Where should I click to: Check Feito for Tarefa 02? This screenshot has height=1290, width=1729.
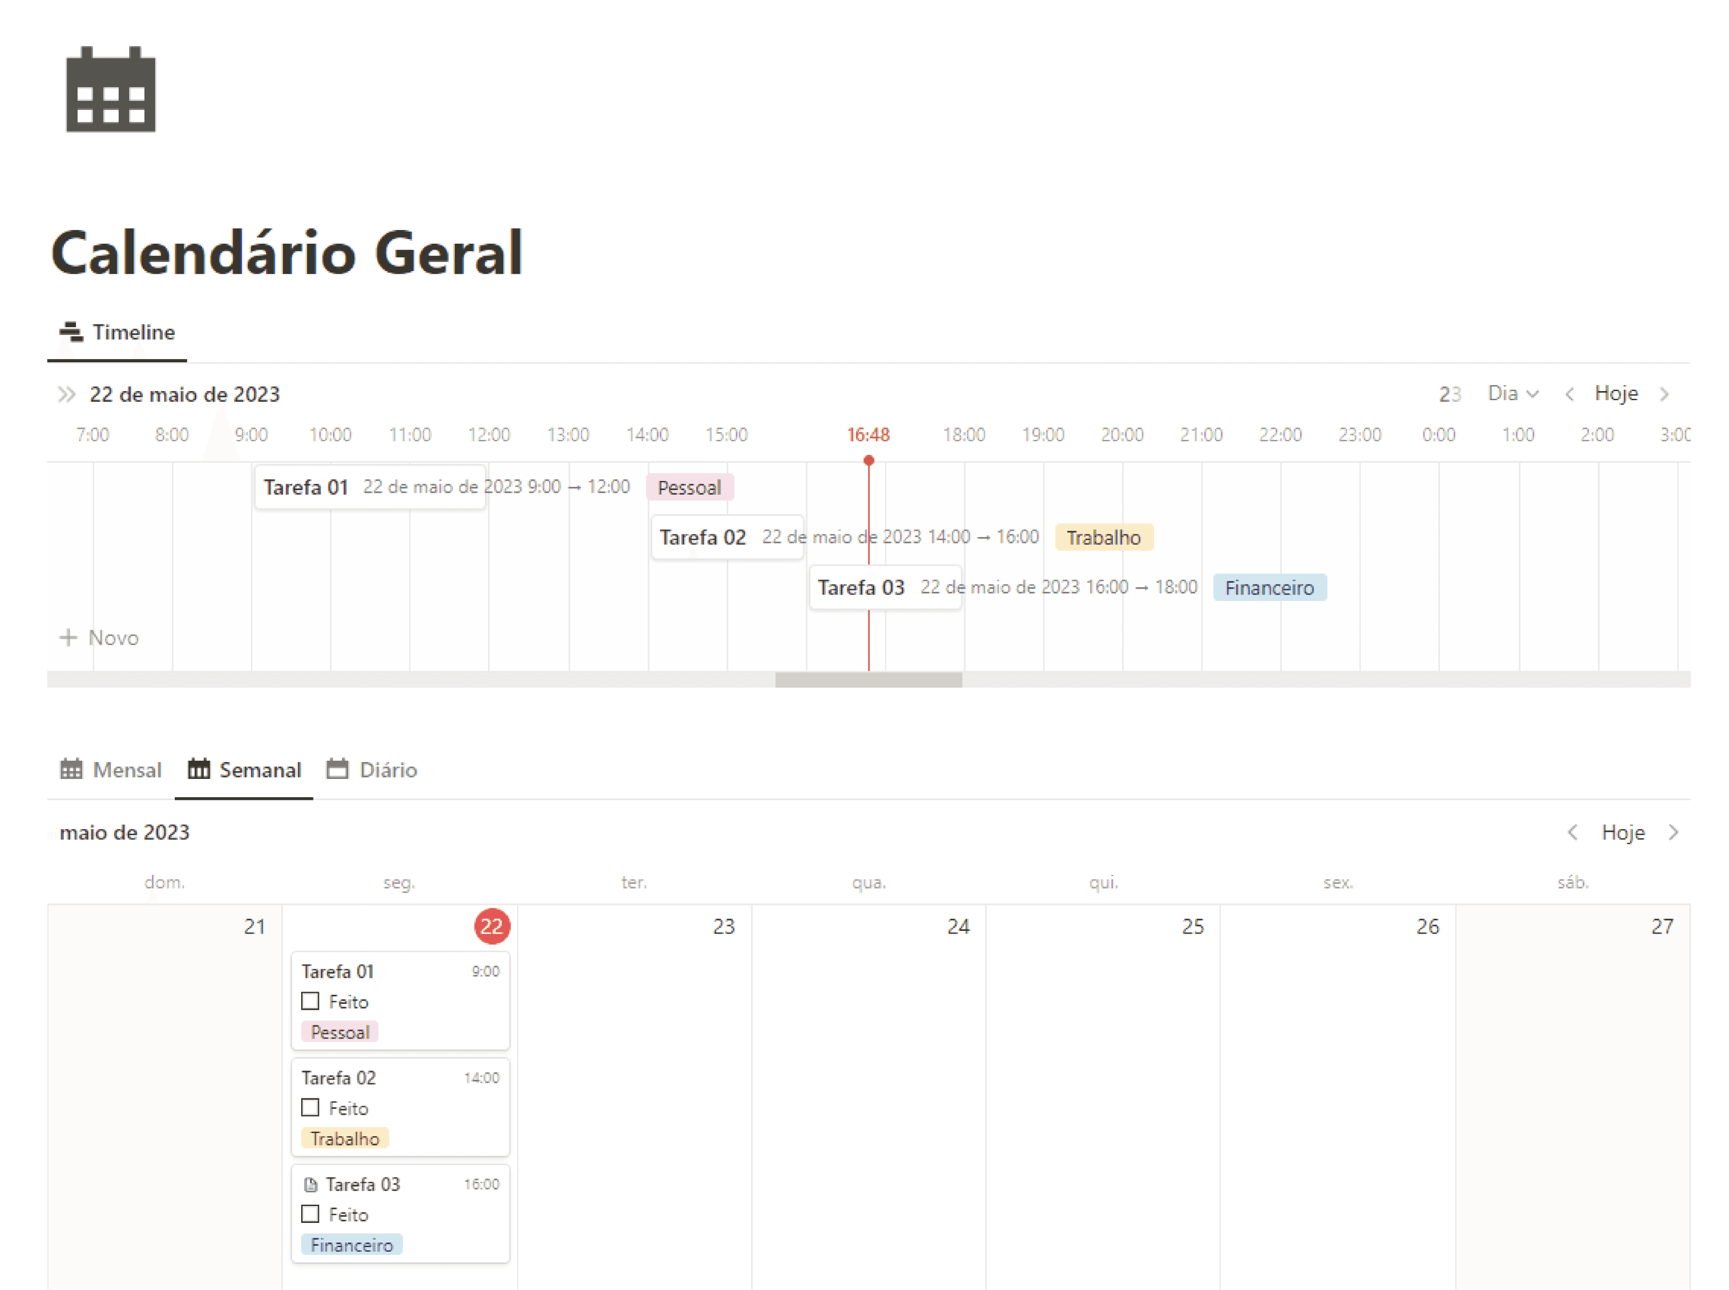coord(310,1107)
